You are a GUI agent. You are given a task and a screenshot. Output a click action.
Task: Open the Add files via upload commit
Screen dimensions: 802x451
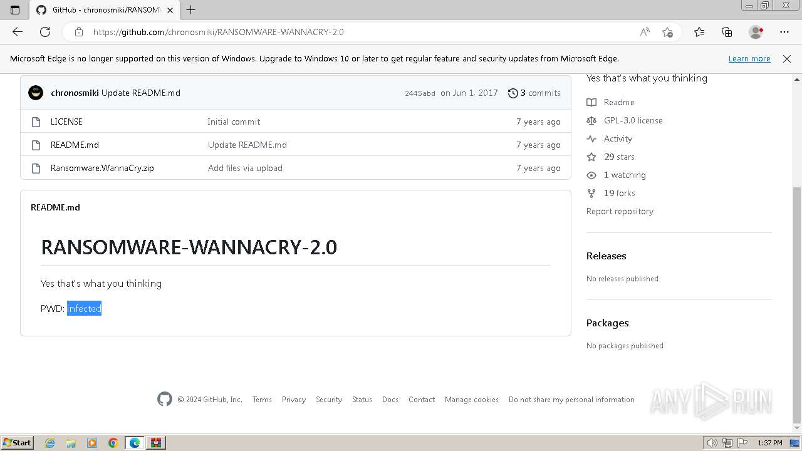245,168
